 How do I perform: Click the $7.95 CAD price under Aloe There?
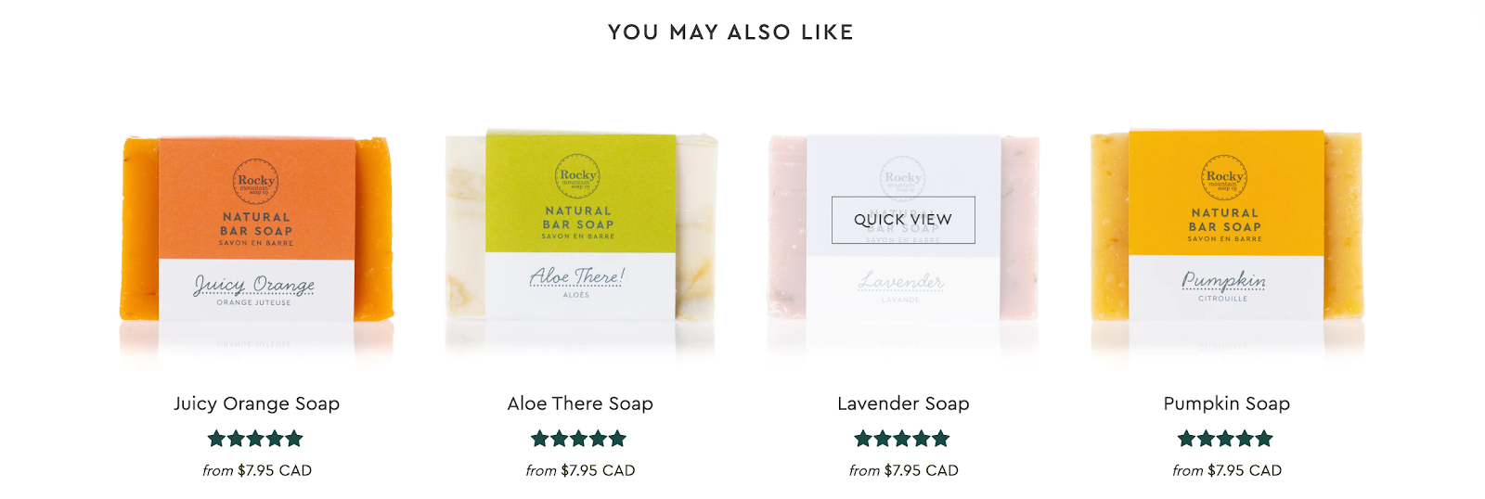pyautogui.click(x=598, y=470)
